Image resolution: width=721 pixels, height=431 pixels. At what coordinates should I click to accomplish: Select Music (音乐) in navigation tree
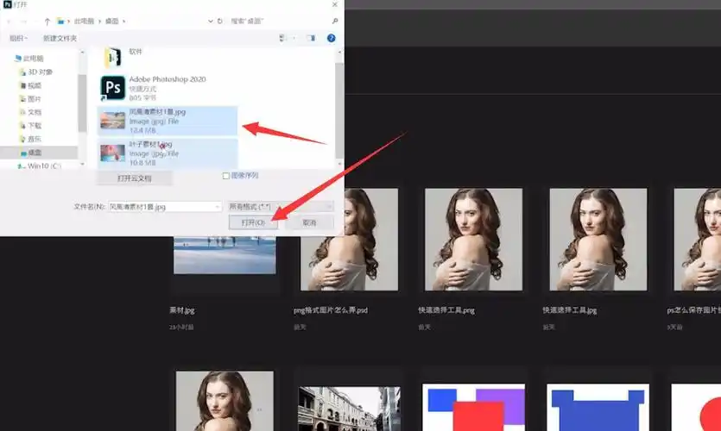[35, 139]
